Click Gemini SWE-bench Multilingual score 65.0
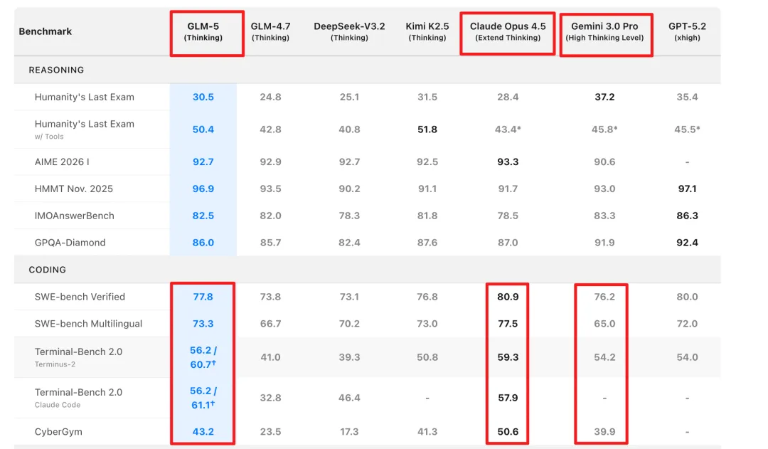 604,324
